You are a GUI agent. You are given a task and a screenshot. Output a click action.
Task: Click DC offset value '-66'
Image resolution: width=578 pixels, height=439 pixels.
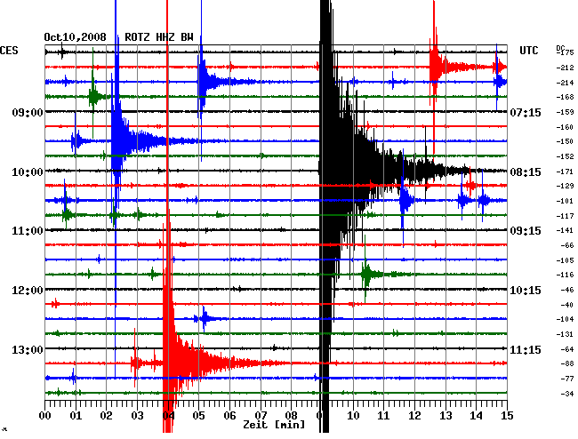pyautogui.click(x=567, y=245)
